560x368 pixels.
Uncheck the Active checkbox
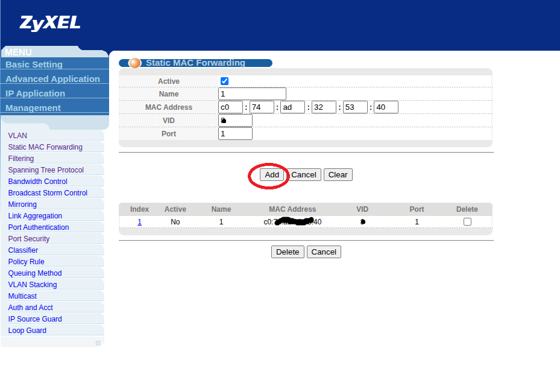(x=224, y=81)
